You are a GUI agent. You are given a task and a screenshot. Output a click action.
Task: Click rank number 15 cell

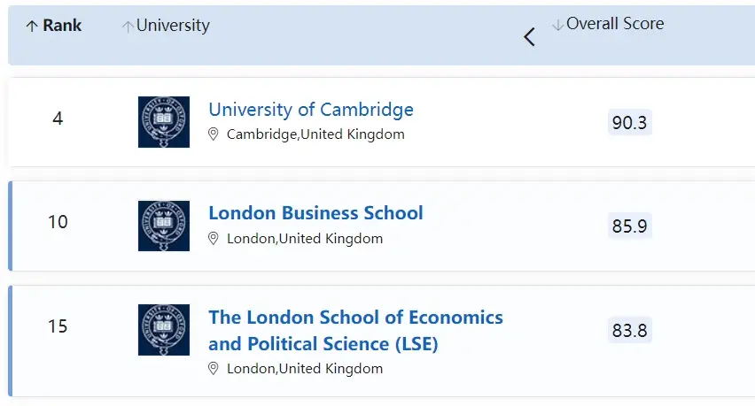58,326
